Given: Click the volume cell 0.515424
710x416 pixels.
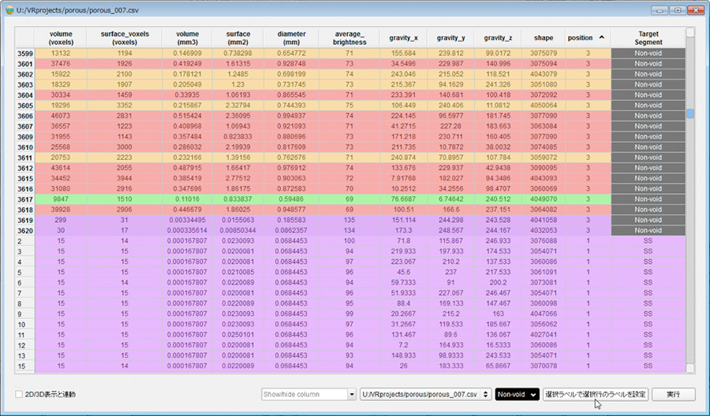Looking at the screenshot, I should click(188, 115).
